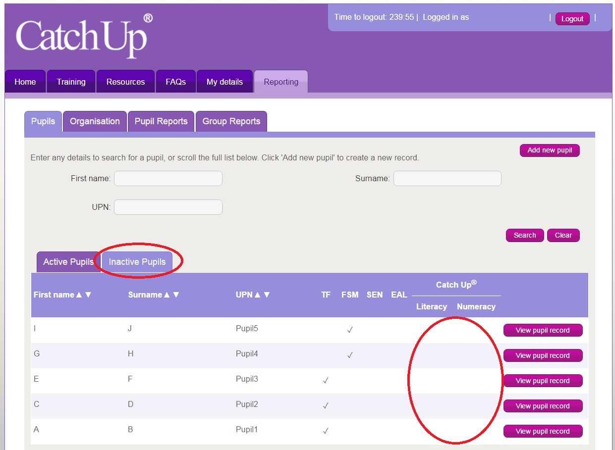Click surname 'B' cell
The width and height of the screenshot is (615, 450).
[130, 430]
